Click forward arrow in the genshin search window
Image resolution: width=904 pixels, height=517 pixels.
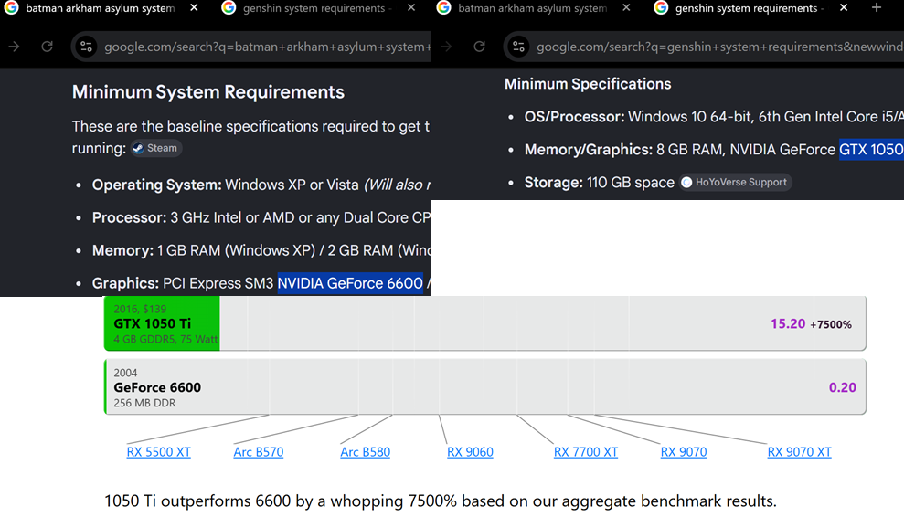[446, 47]
